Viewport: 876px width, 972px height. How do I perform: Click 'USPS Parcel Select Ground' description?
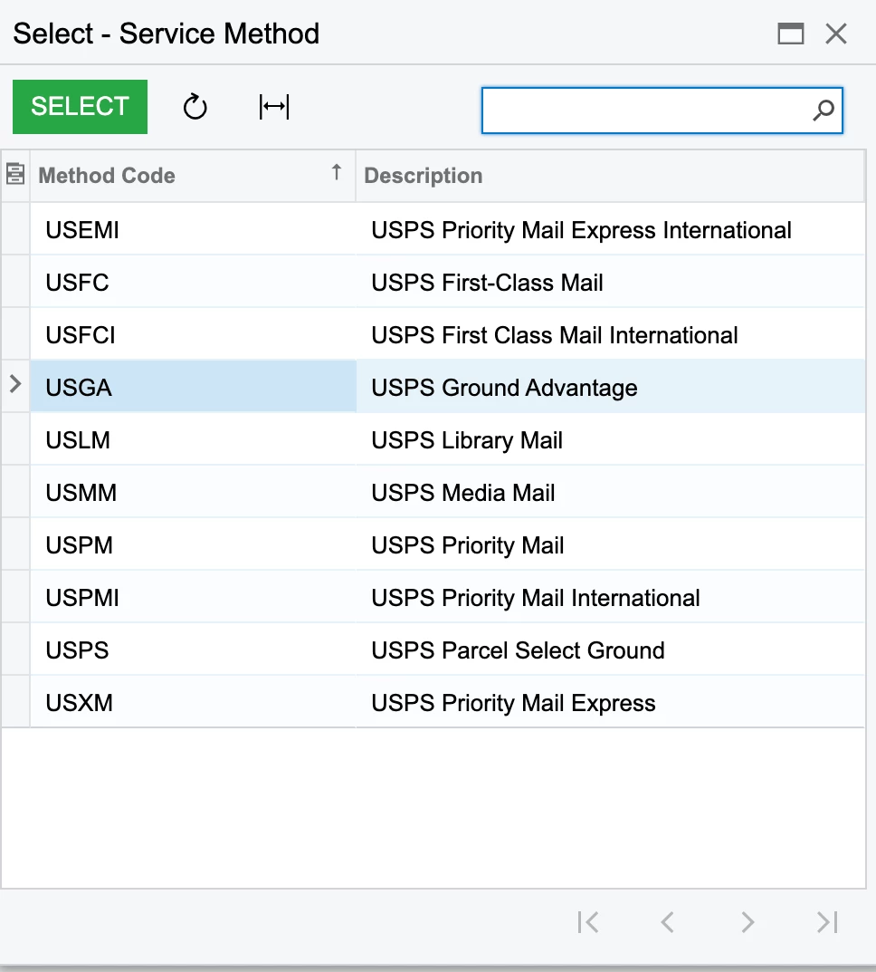519,650
